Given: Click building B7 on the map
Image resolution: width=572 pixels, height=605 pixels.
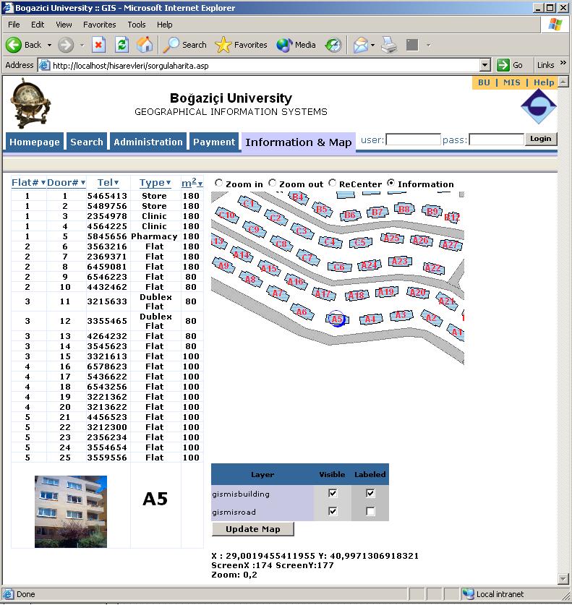Looking at the screenshot, I should pos(377,213).
